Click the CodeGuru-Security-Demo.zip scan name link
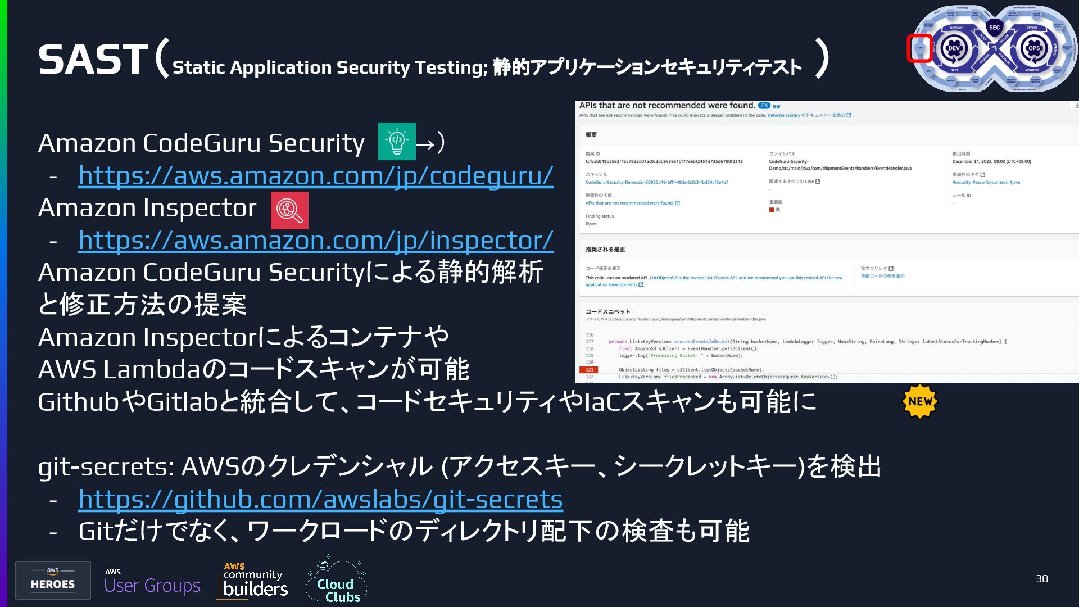Viewport: 1079px width, 607px height. point(657,182)
